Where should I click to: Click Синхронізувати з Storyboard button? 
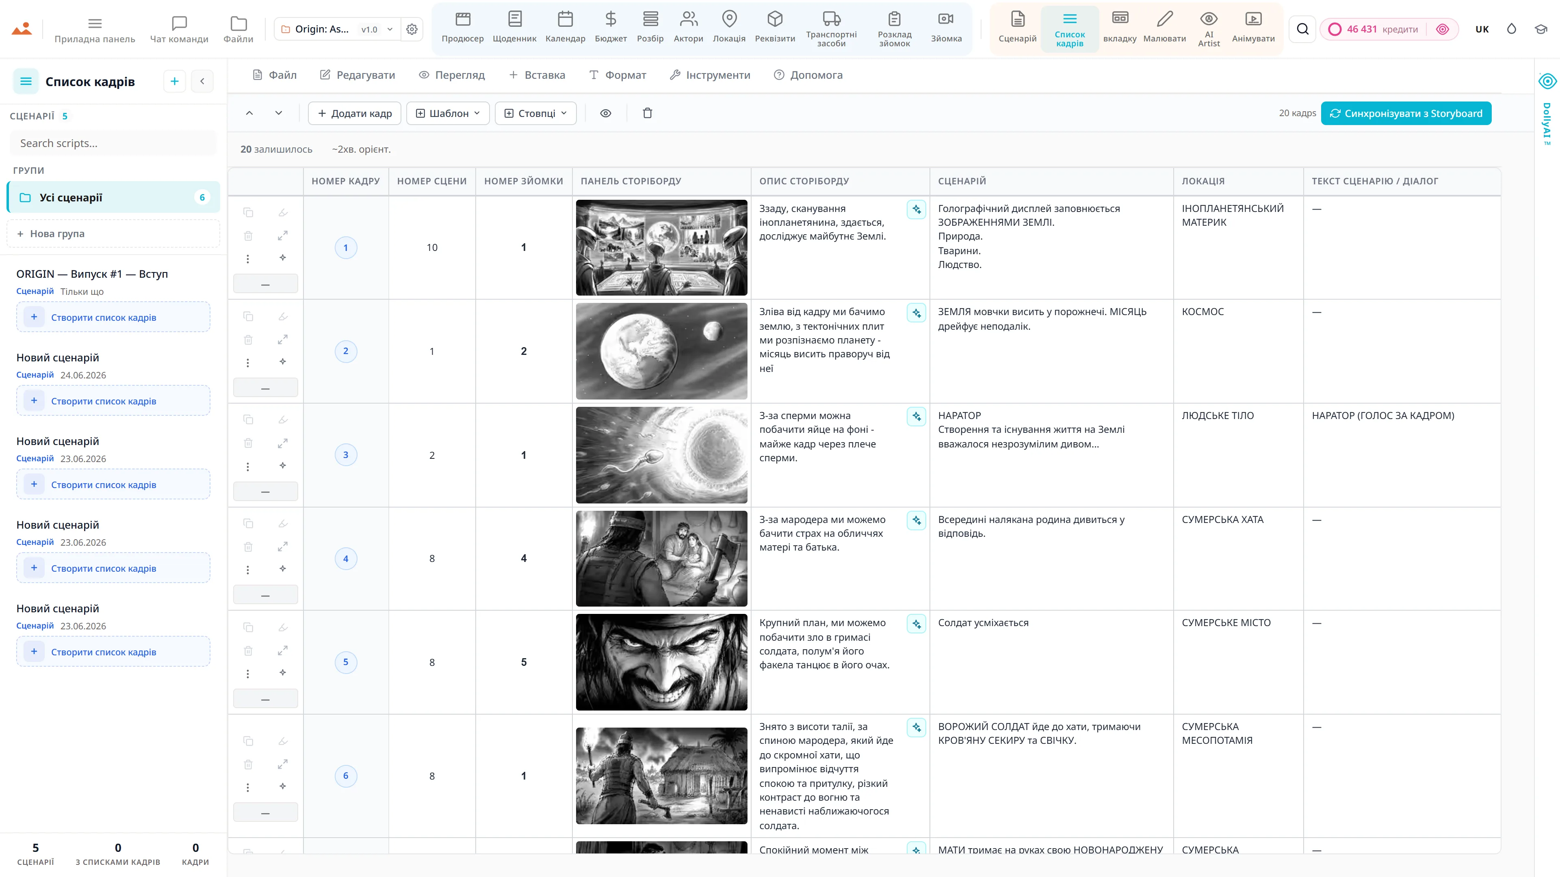1406,113
